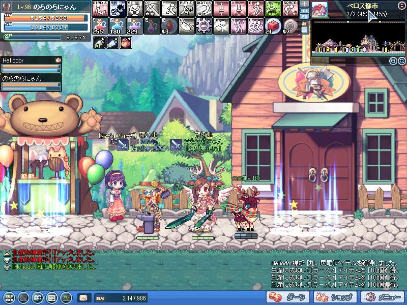This screenshot has height=305, width=407.
Task: Open the colored-bars icon in the bottom bar
Action: click(52, 298)
